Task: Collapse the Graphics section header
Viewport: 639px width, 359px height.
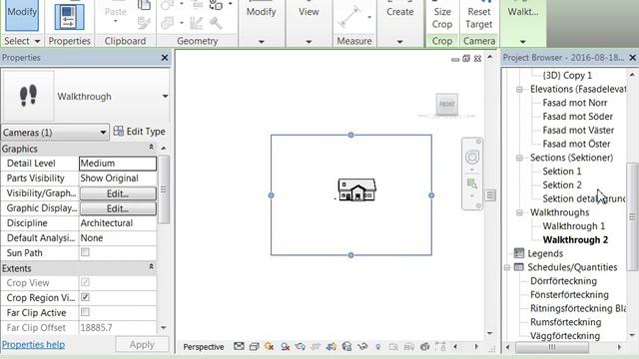Action: (x=151, y=147)
